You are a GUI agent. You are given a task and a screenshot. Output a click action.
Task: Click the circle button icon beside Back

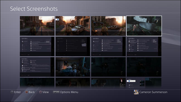(26, 92)
